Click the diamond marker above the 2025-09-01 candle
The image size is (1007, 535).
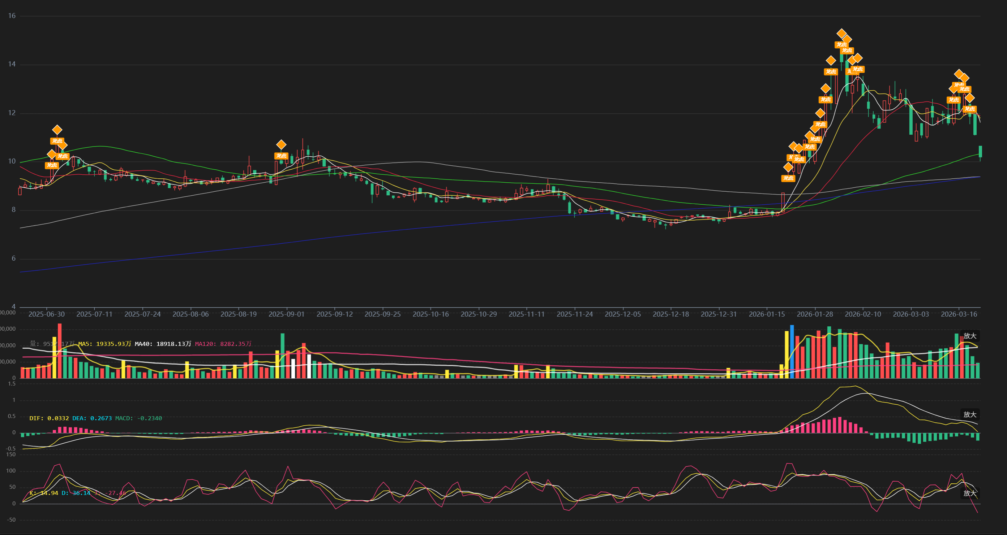pos(281,145)
